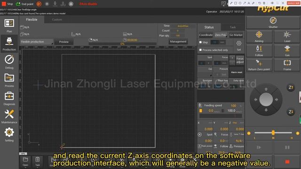Open the Flexible production dropdown
Screen dimensions: 301x169
click(x=37, y=42)
